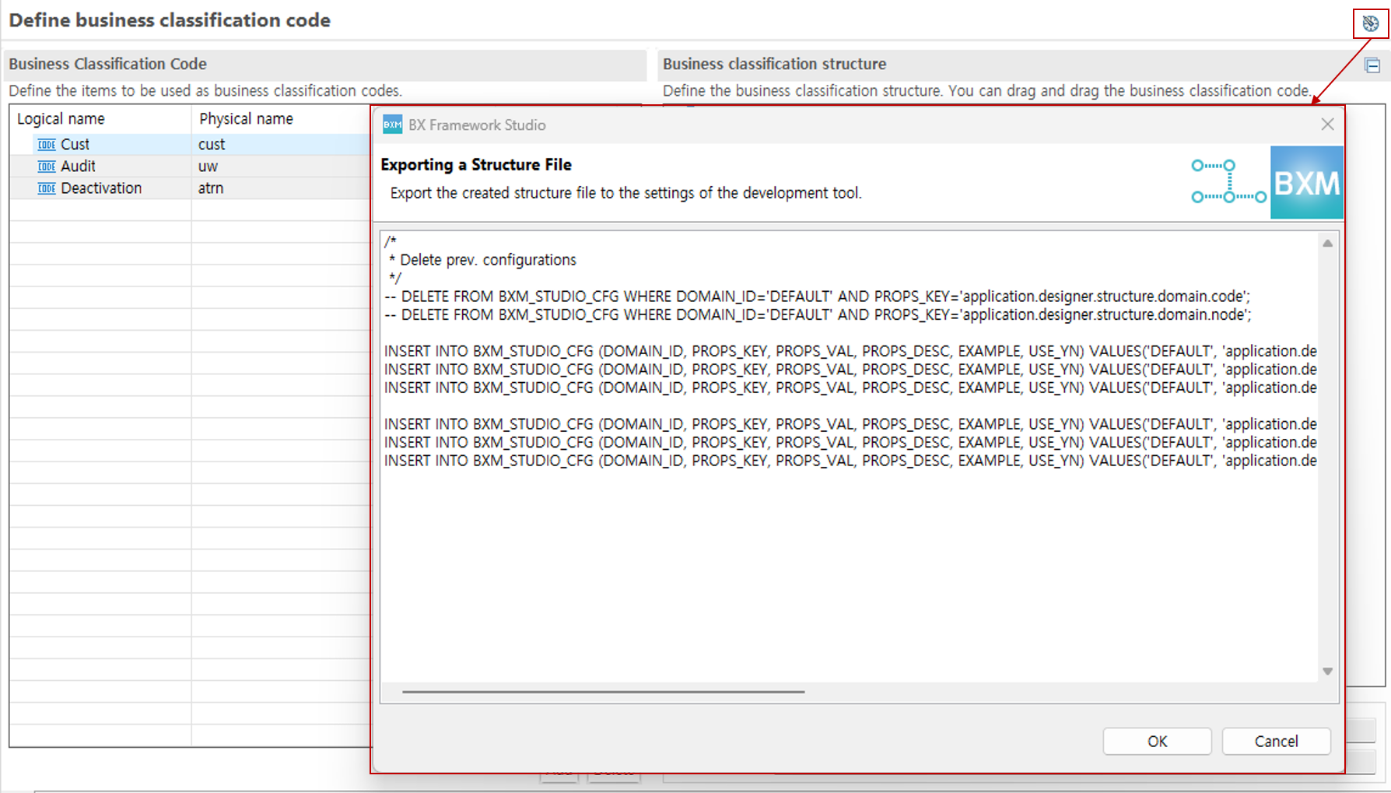
Task: Click the physical name cell 'atrn'
Action: tap(211, 188)
